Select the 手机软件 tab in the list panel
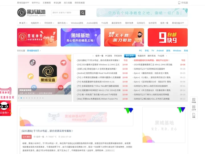 click(118, 56)
